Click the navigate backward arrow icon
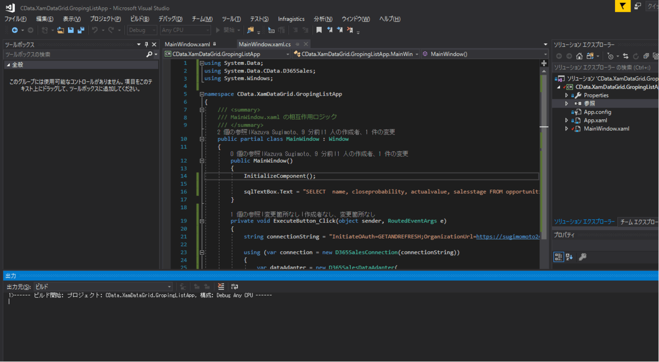 14,30
